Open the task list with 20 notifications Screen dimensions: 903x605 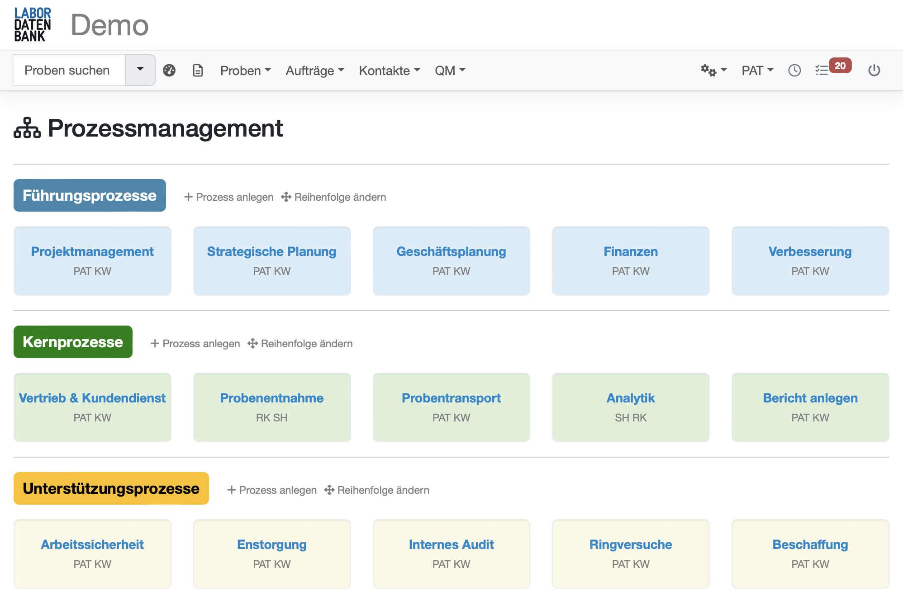pos(824,70)
